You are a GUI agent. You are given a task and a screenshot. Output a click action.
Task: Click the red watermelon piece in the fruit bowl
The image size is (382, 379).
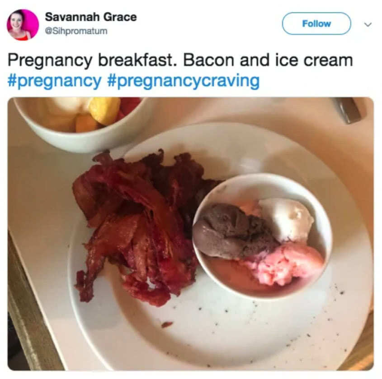(130, 106)
